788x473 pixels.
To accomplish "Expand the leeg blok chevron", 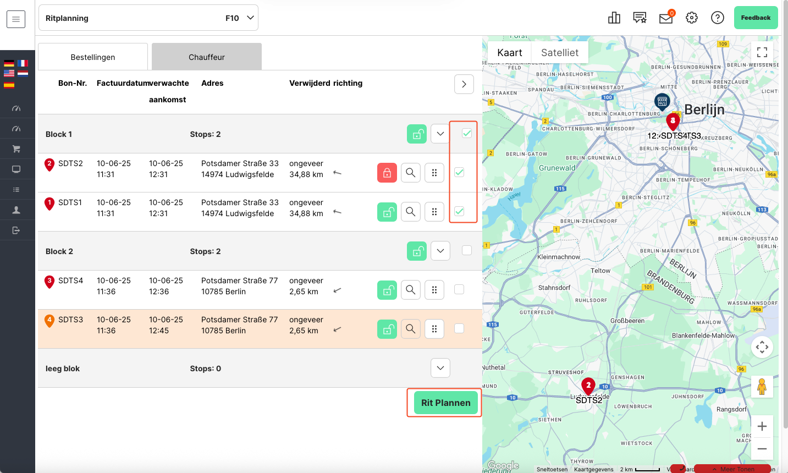I will [440, 368].
